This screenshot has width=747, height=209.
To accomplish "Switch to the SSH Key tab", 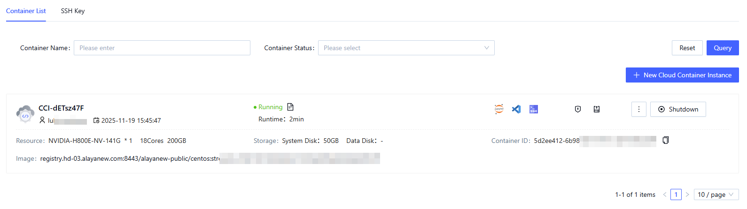I will (73, 11).
